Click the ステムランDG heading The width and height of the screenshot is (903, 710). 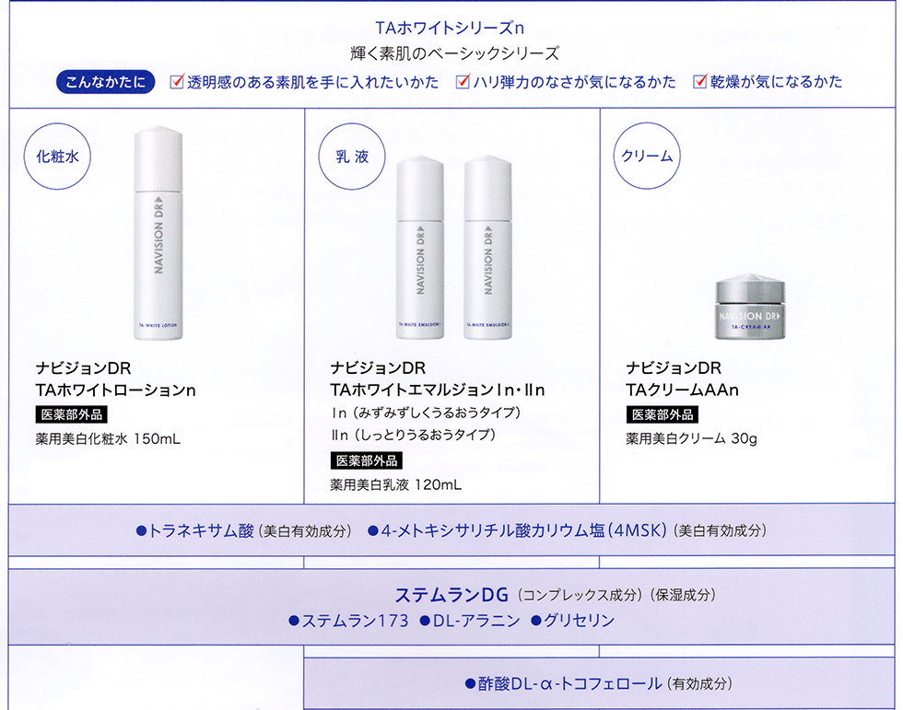click(451, 594)
